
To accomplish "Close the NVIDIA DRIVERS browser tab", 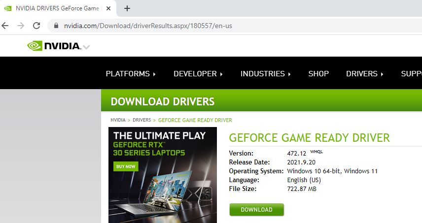I will (x=108, y=8).
